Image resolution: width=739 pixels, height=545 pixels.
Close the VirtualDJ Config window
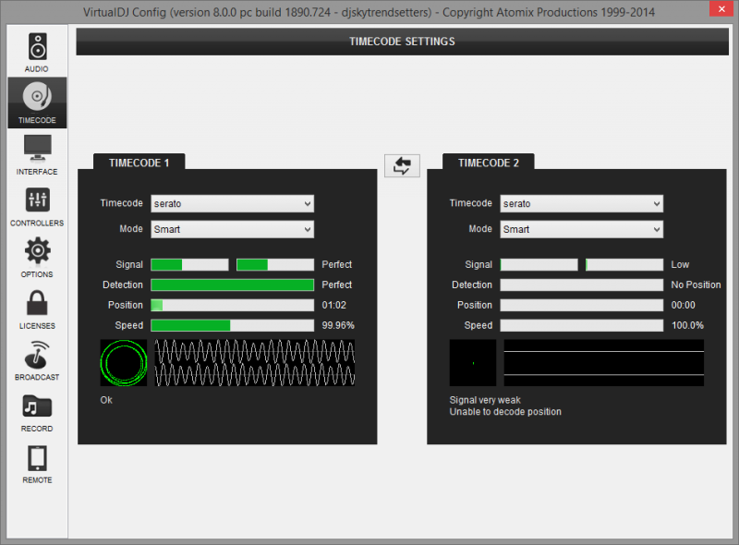(721, 9)
